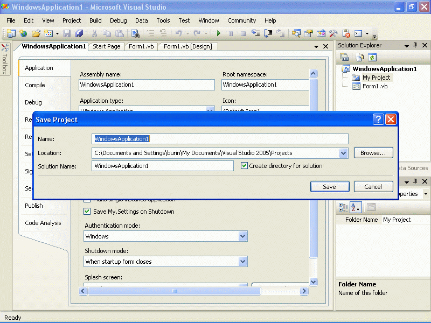
Task: Select the Compile side tab
Action: (x=35, y=85)
